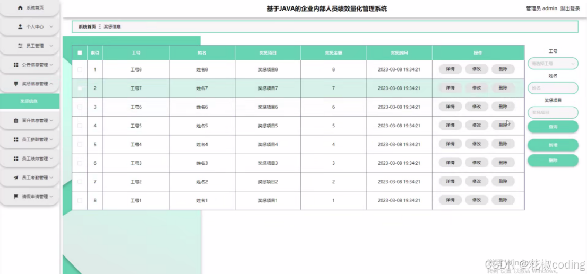Open 详情 for row 工号1
The width and height of the screenshot is (587, 275).
tap(450, 200)
